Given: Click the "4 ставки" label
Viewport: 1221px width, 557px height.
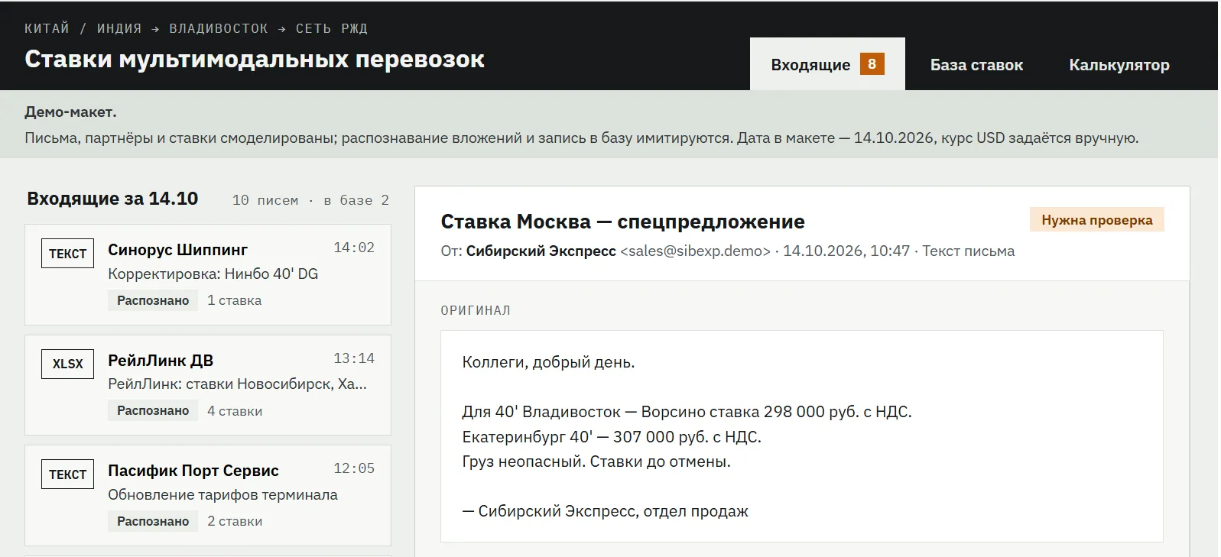Looking at the screenshot, I should click(x=235, y=411).
